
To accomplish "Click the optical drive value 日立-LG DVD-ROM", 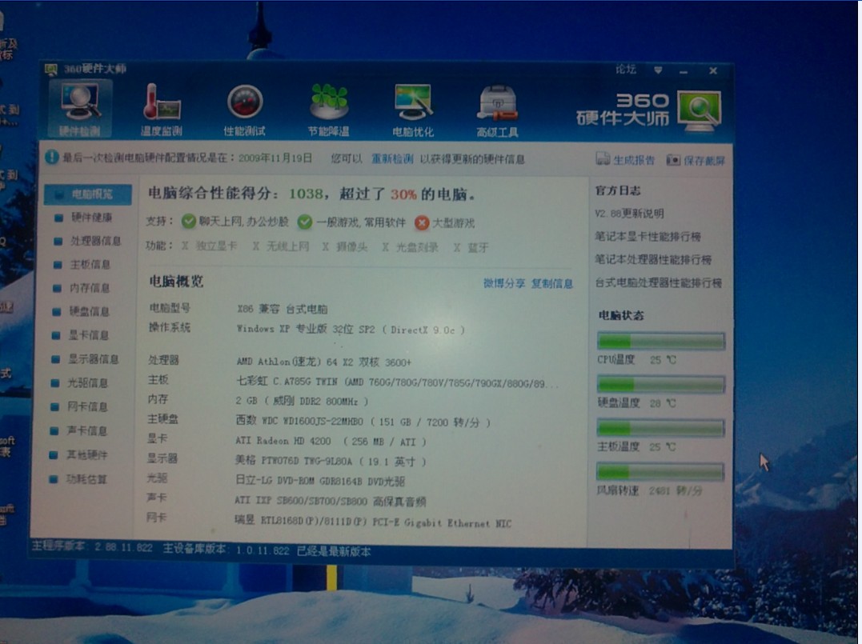I will tap(319, 481).
